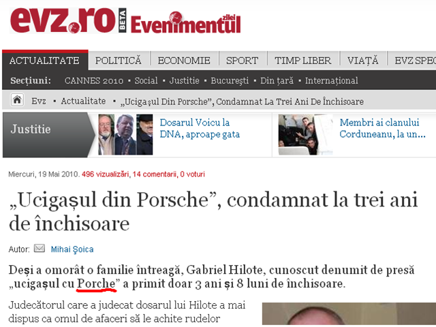Click the envelope email icon beside Autor
The image size is (436, 327).
pyautogui.click(x=40, y=248)
